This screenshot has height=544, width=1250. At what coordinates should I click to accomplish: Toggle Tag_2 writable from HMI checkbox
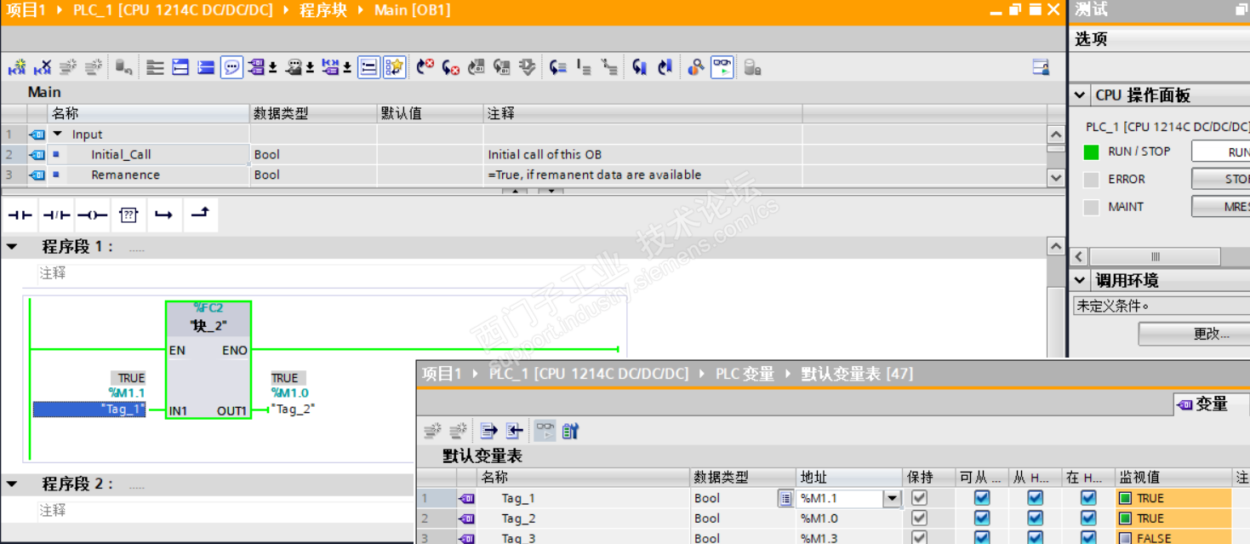1035,518
